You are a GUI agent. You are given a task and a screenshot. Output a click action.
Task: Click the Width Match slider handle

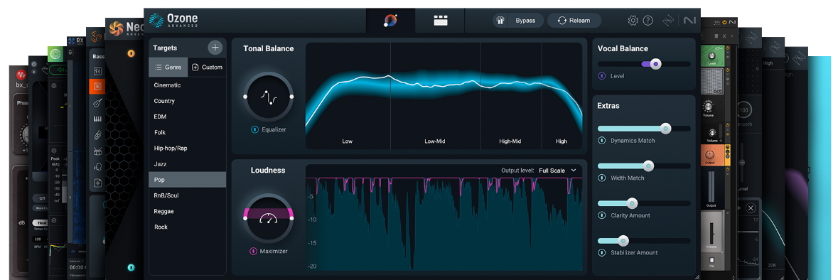coord(648,166)
